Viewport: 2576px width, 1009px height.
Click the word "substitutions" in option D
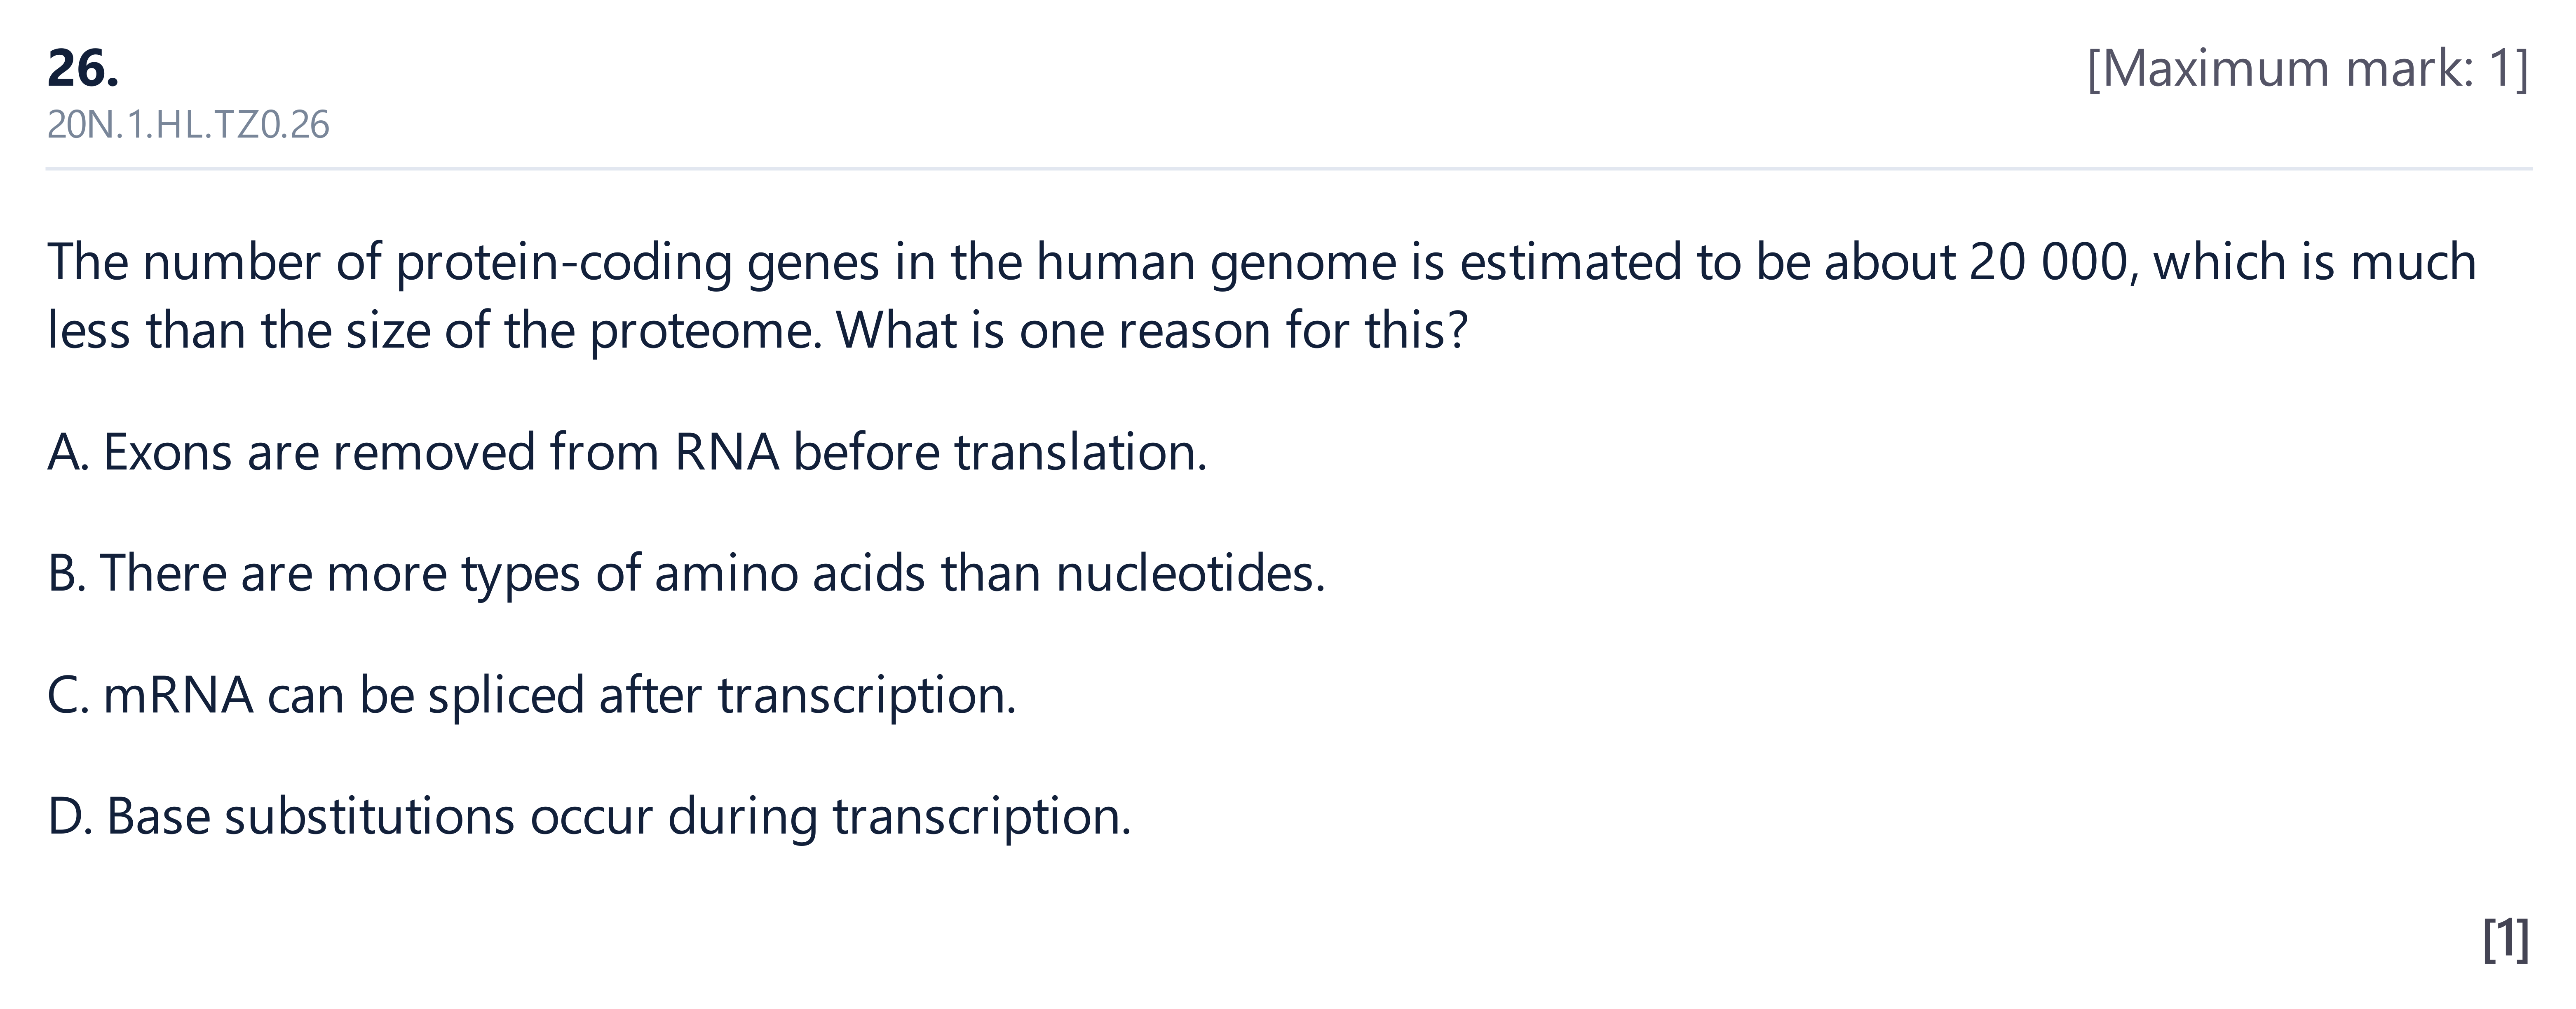point(369,817)
